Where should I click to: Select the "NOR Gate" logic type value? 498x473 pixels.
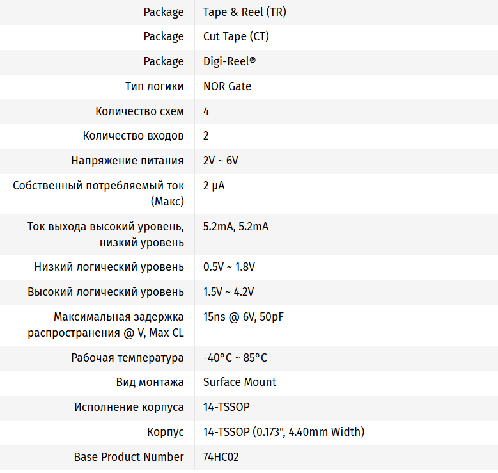227,86
